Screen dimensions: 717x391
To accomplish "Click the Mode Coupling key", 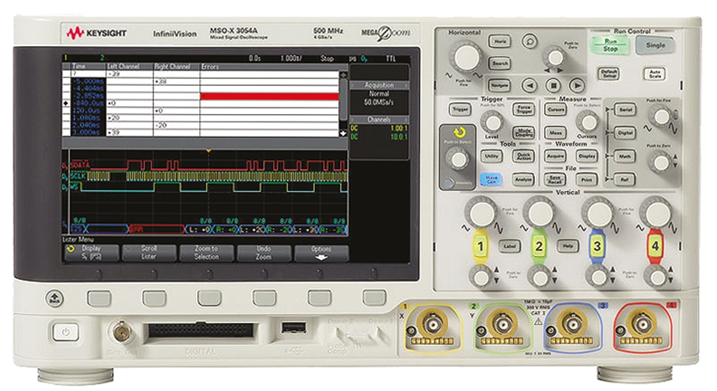I will (x=523, y=133).
